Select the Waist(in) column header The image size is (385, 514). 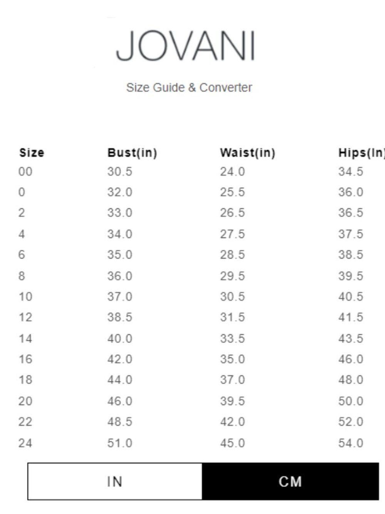click(248, 153)
